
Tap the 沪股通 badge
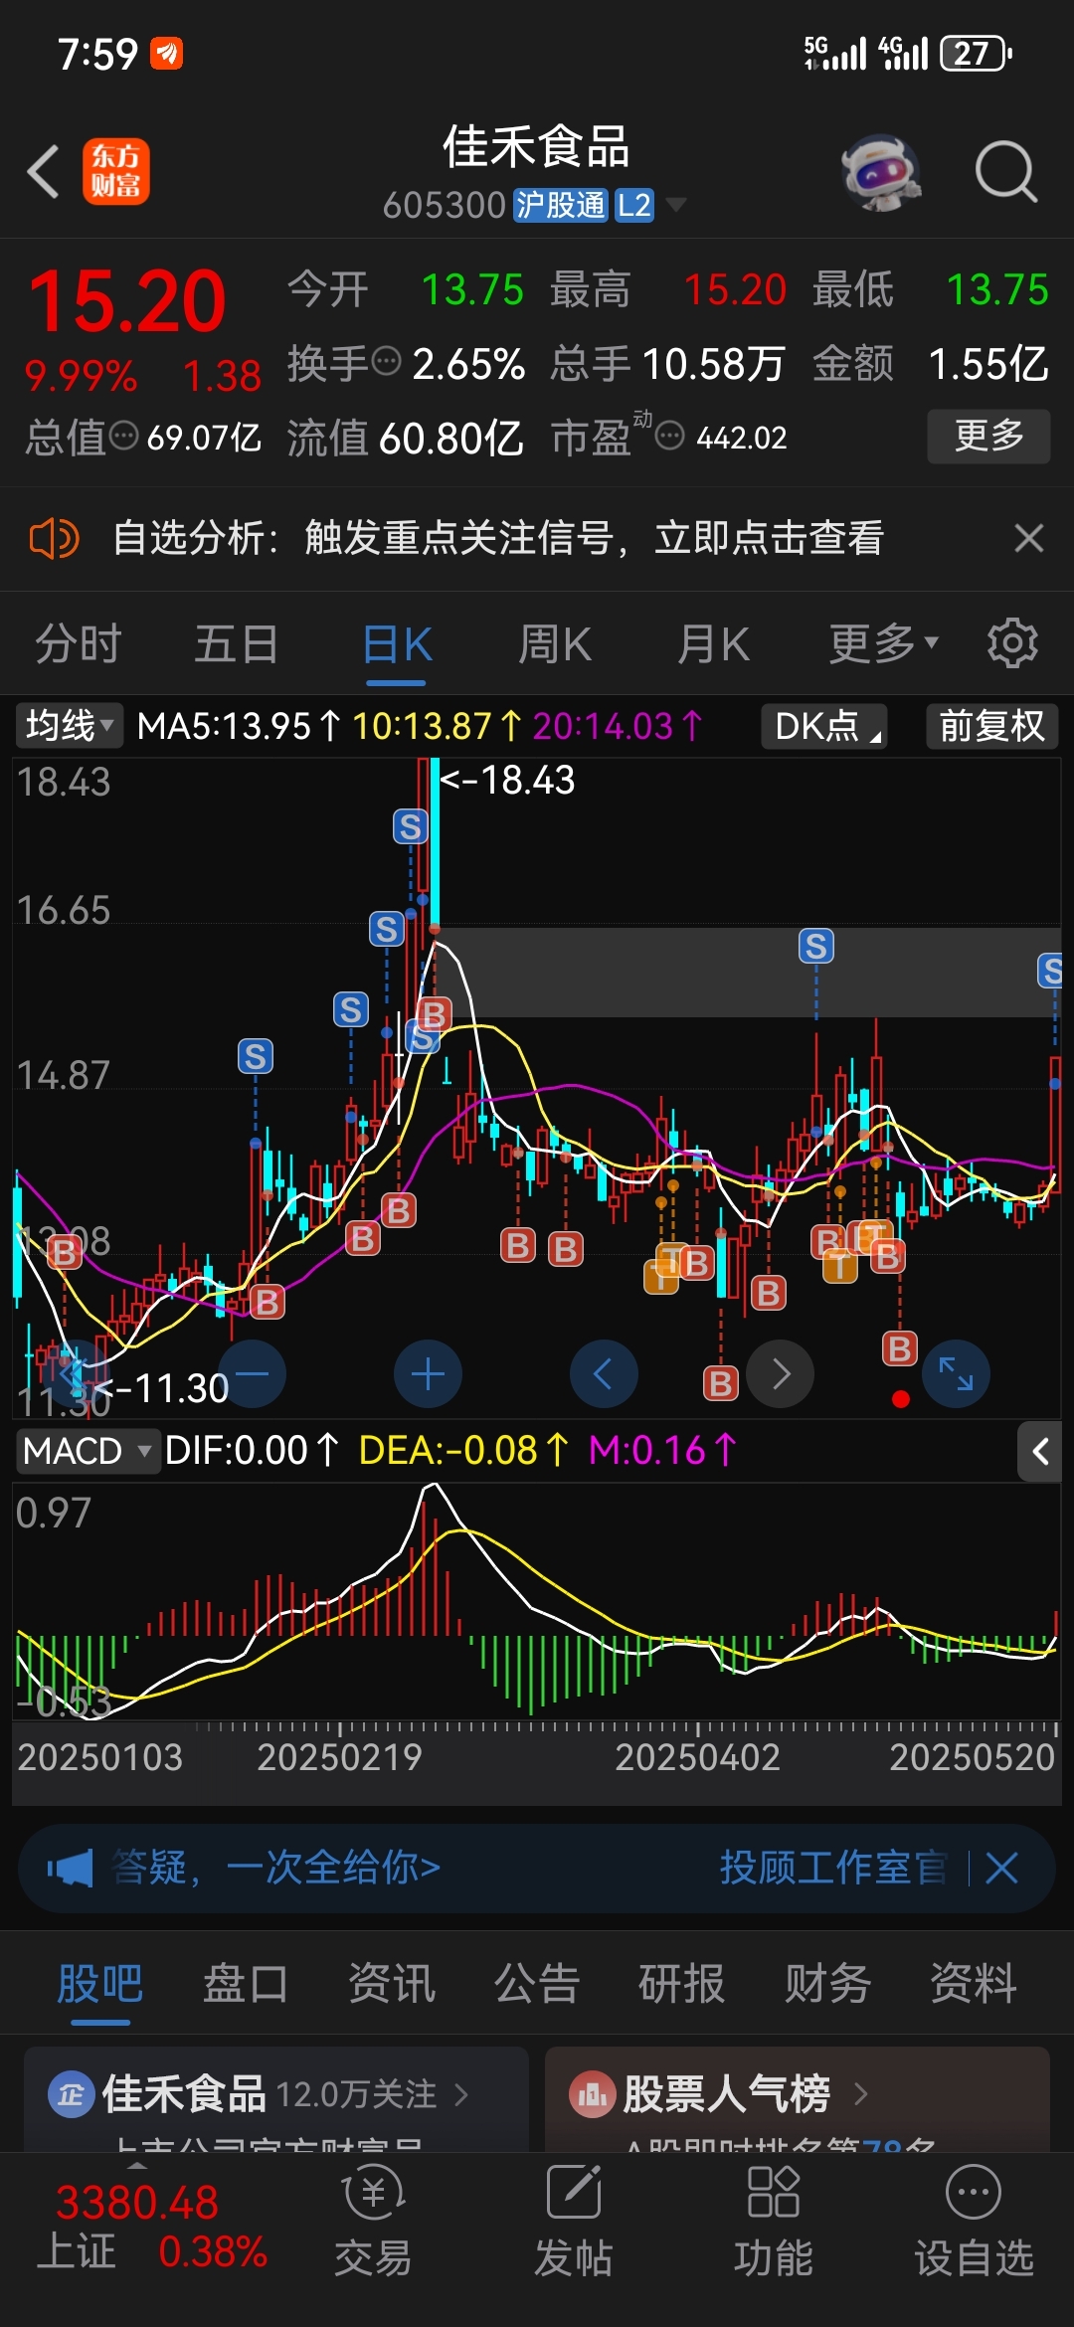click(x=560, y=205)
